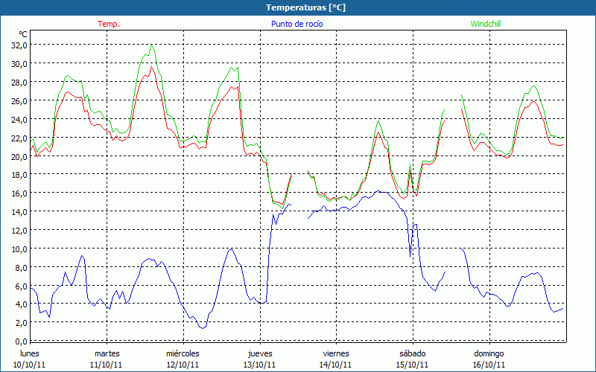The width and height of the screenshot is (596, 372).
Task: Click the 32,0 y-axis value
Action: (19, 45)
